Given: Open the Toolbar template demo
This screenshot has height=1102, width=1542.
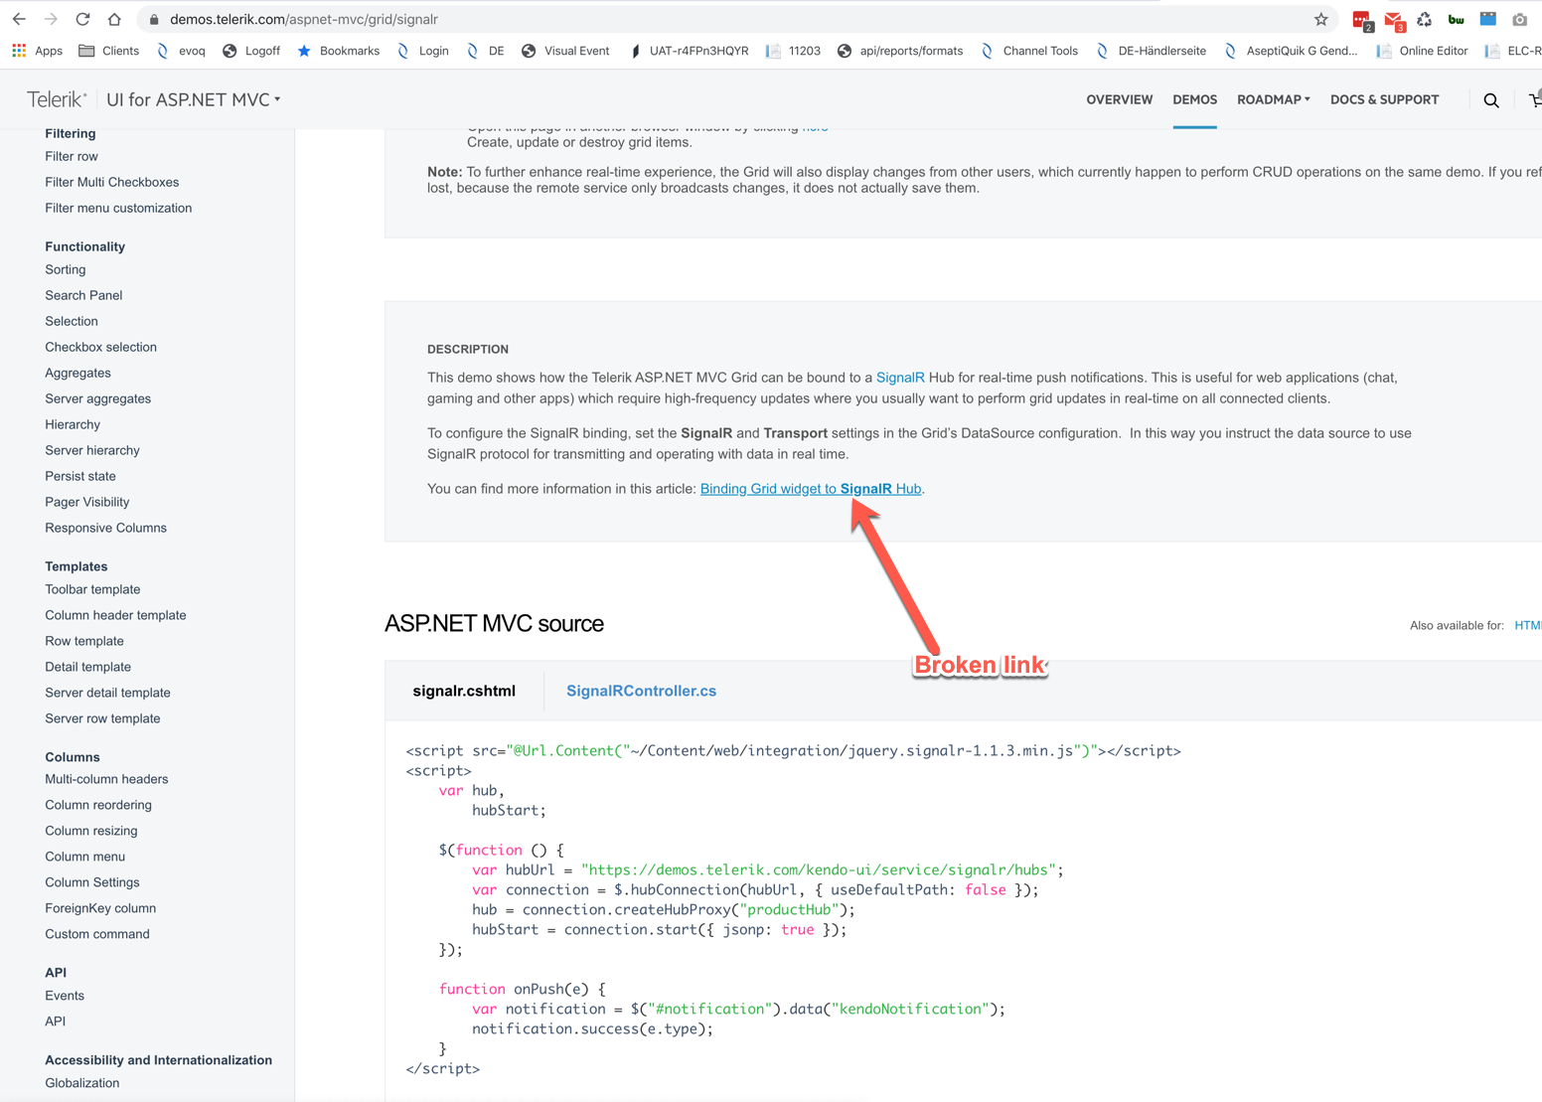Looking at the screenshot, I should (x=92, y=589).
